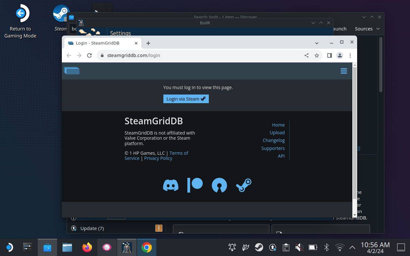This screenshot has height=256, width=410.
Task: Open System Settings from taskbar
Action: [x=28, y=247]
